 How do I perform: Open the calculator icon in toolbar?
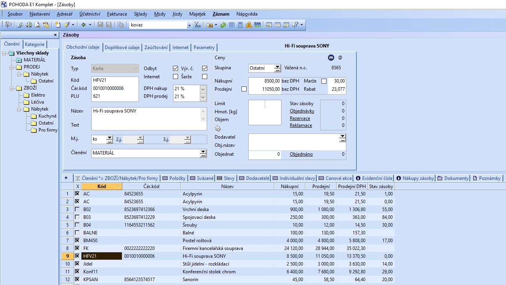(240, 25)
